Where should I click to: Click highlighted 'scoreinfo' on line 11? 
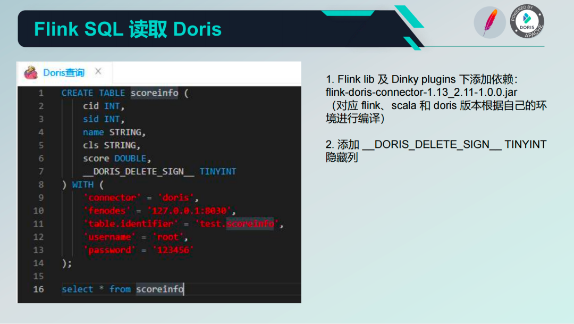[250, 223]
